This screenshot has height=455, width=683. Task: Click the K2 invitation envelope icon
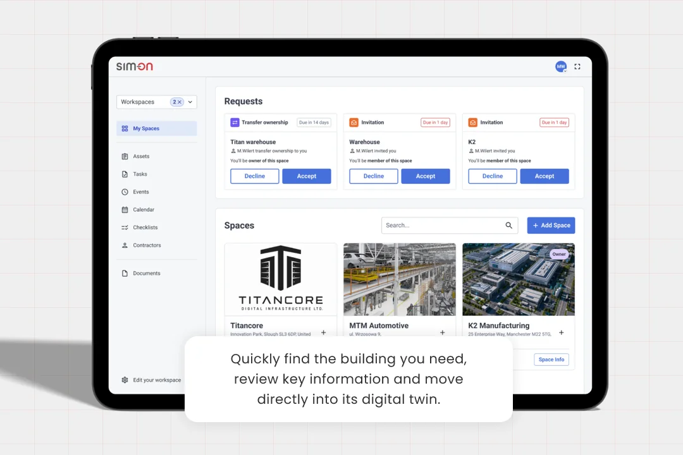coord(472,123)
